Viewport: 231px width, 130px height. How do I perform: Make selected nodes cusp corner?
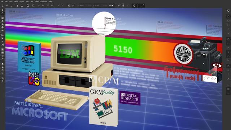point(39,5)
